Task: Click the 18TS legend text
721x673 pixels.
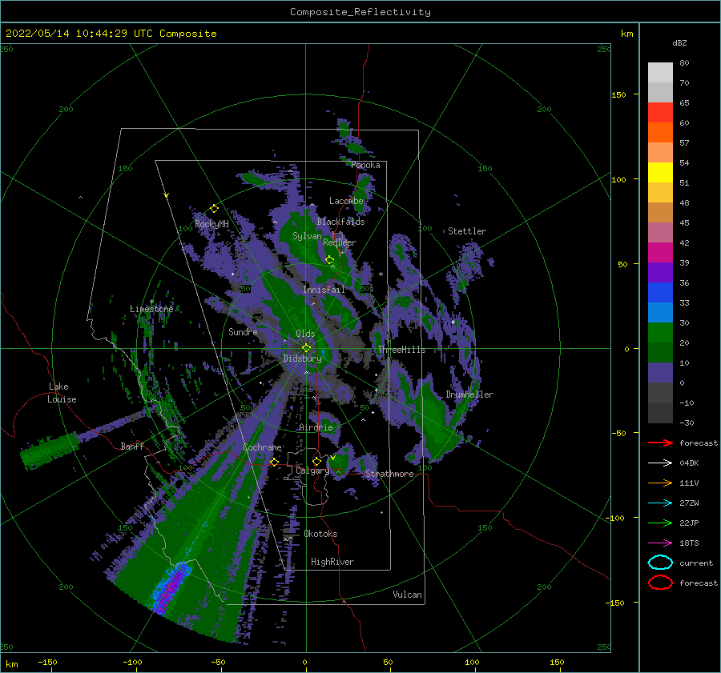Action: click(689, 543)
